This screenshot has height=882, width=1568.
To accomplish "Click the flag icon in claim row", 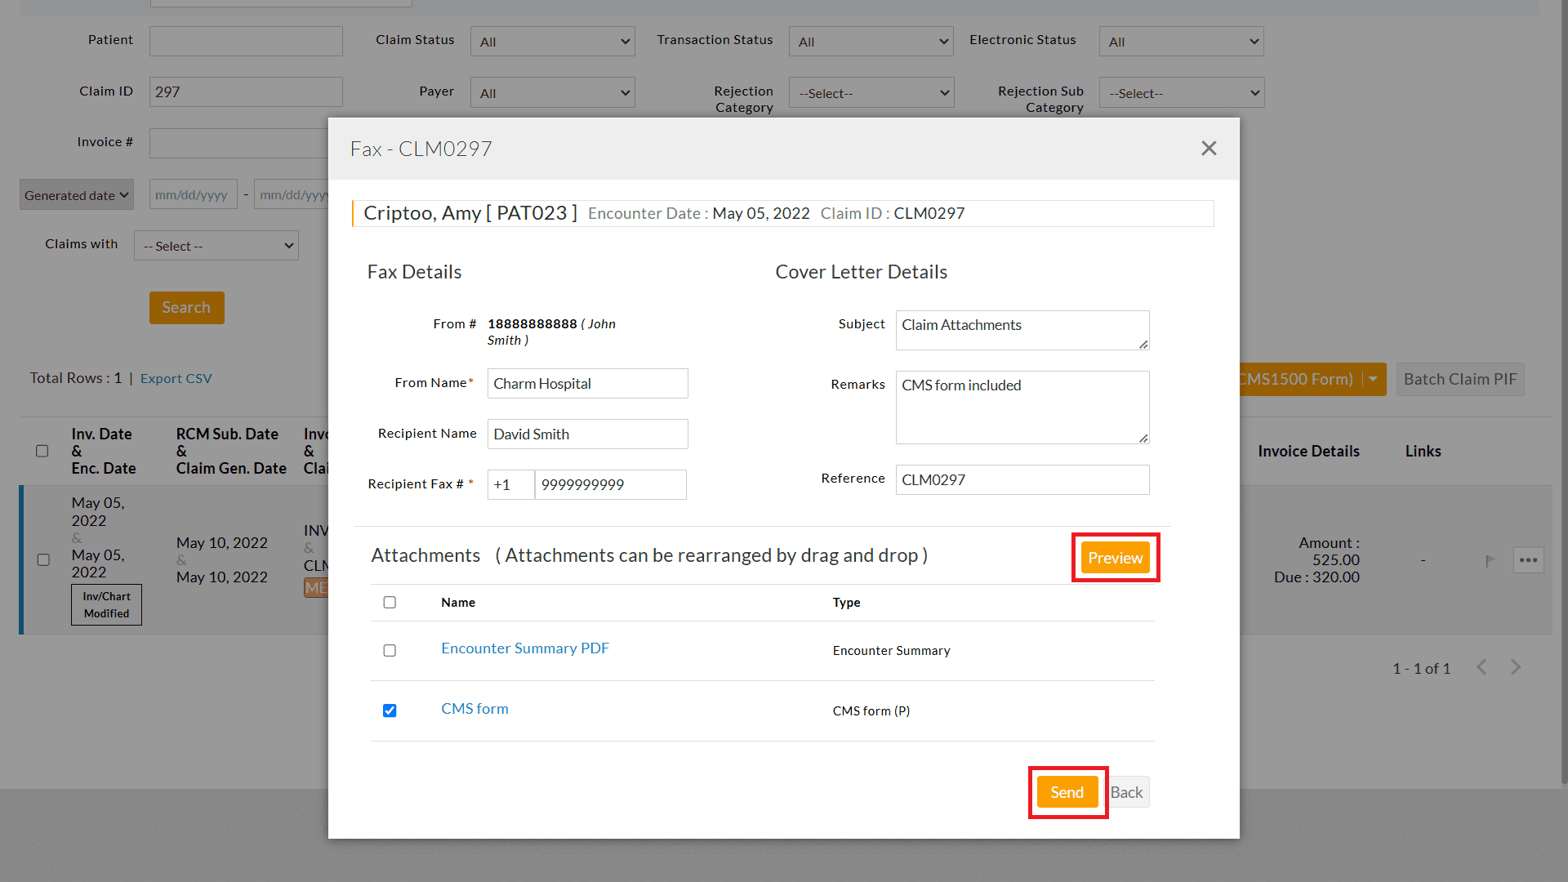I will coord(1490,561).
